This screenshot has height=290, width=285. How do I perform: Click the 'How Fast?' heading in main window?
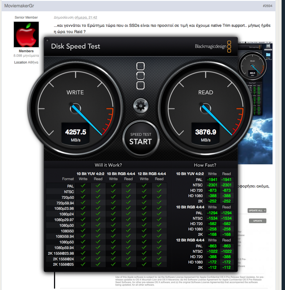tap(205, 165)
